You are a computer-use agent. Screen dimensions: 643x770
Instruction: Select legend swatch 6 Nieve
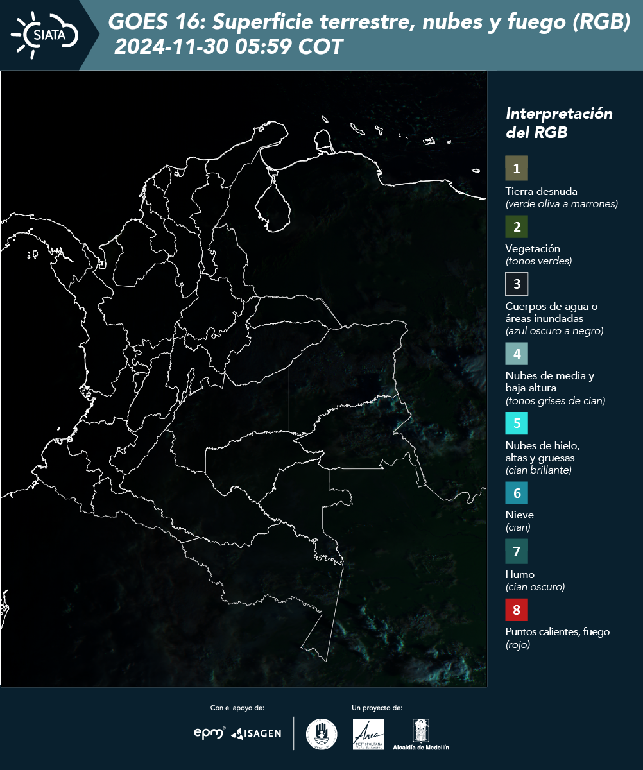click(517, 493)
